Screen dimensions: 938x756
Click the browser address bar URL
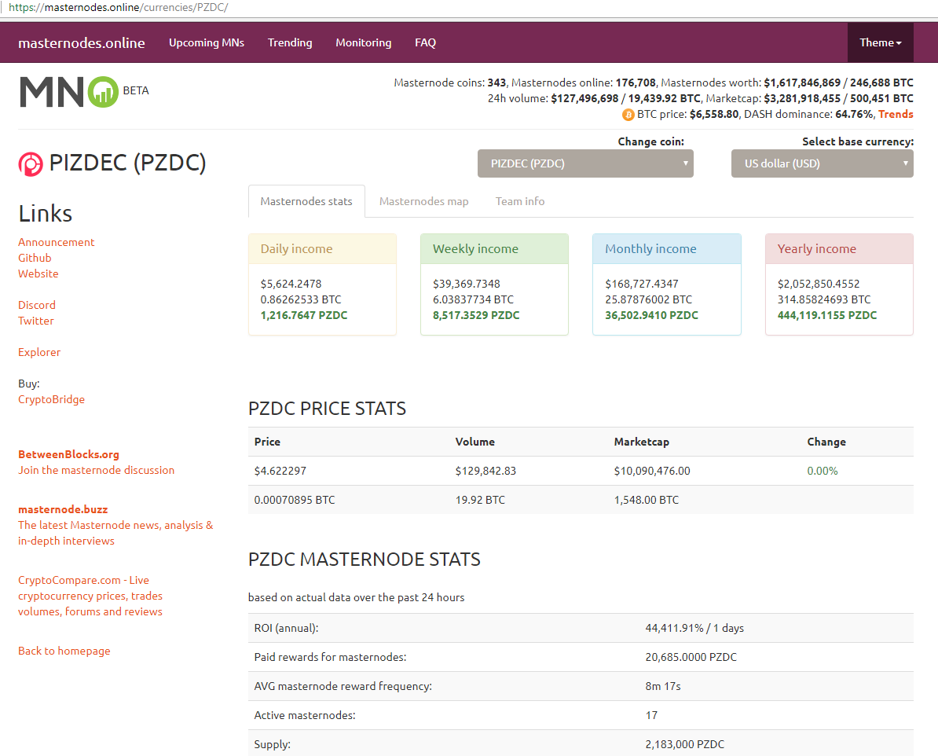118,7
